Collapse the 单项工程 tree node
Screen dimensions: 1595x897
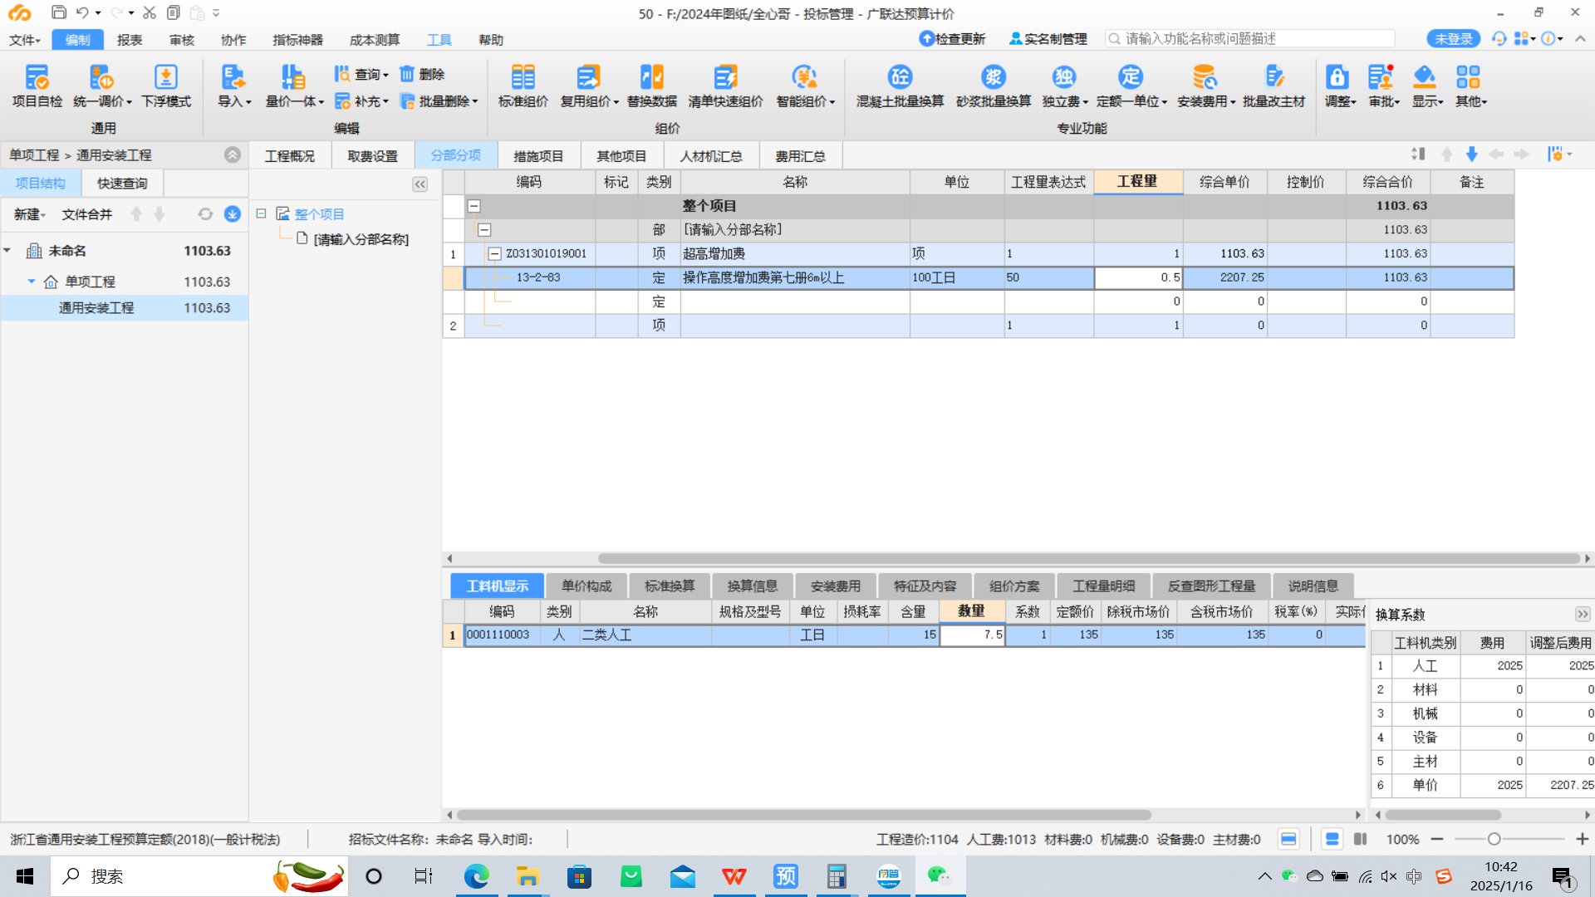pos(32,282)
